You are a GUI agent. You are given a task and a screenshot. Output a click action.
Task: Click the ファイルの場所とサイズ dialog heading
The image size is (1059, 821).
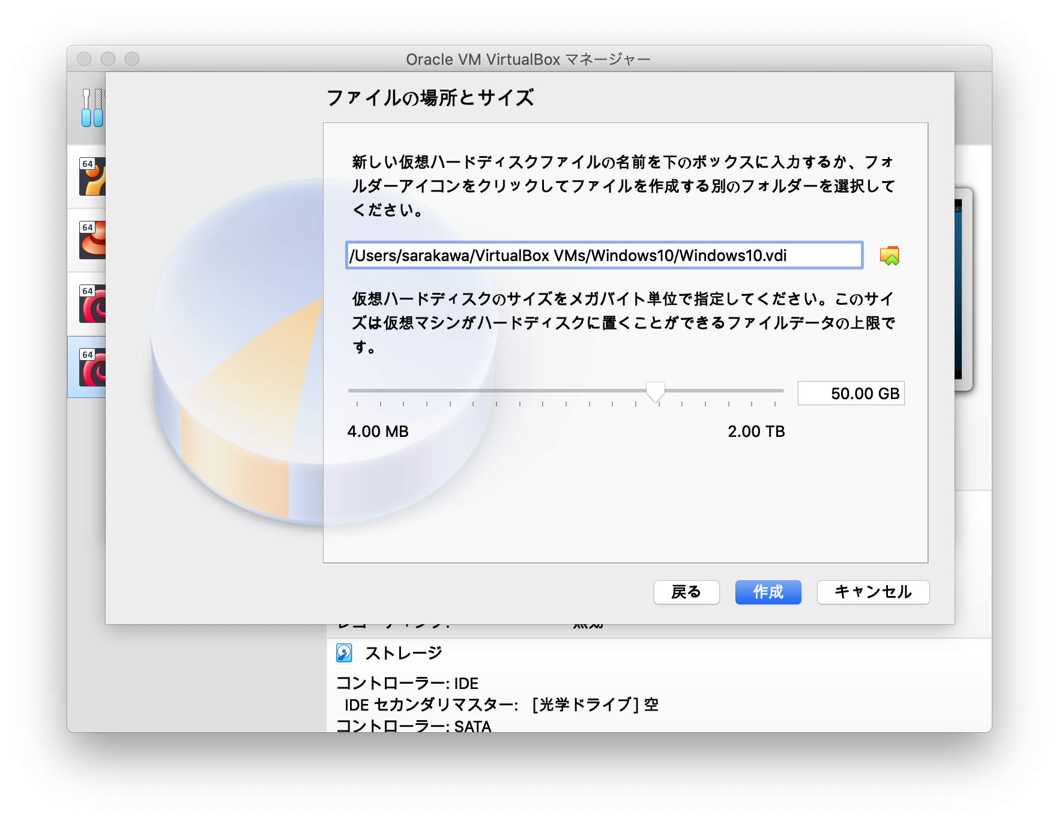(x=430, y=98)
